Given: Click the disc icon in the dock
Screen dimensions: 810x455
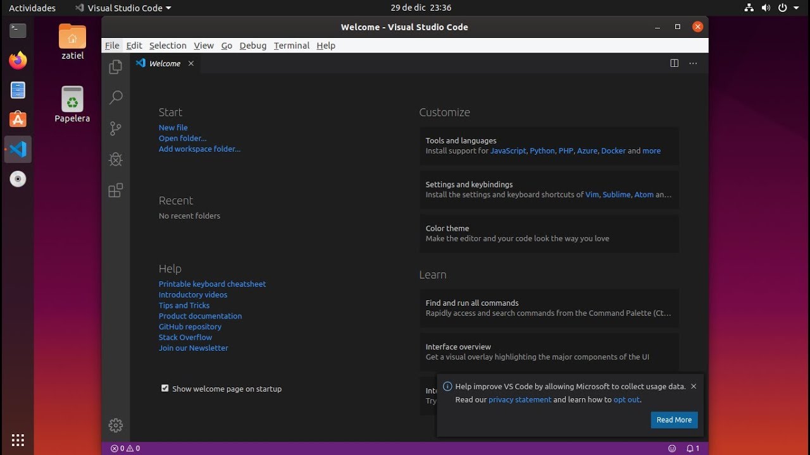Looking at the screenshot, I should tap(18, 179).
